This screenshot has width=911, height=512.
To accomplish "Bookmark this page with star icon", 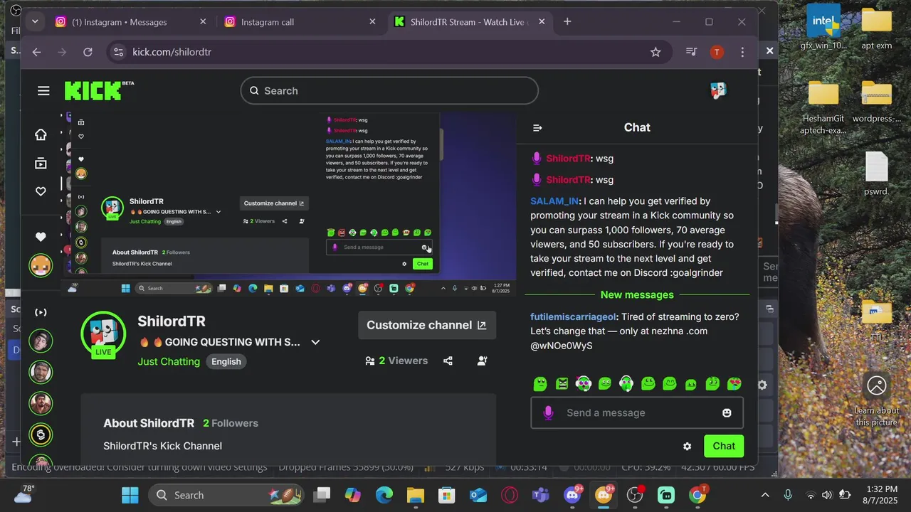I will [655, 52].
